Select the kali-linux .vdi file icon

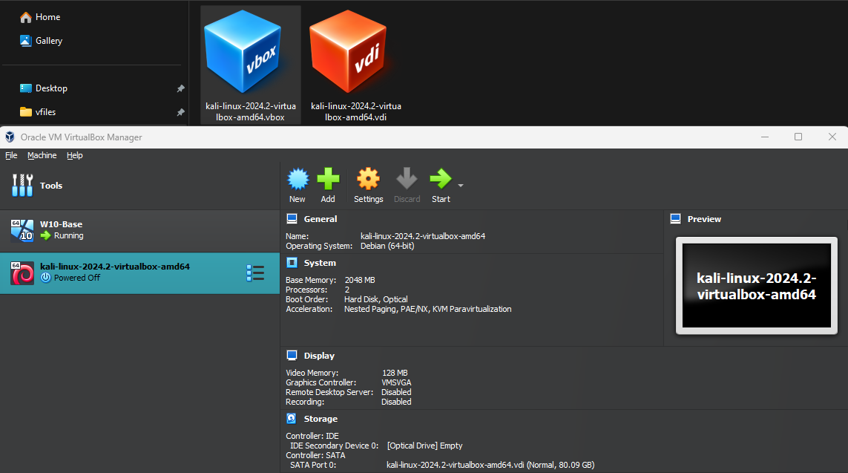pos(348,53)
